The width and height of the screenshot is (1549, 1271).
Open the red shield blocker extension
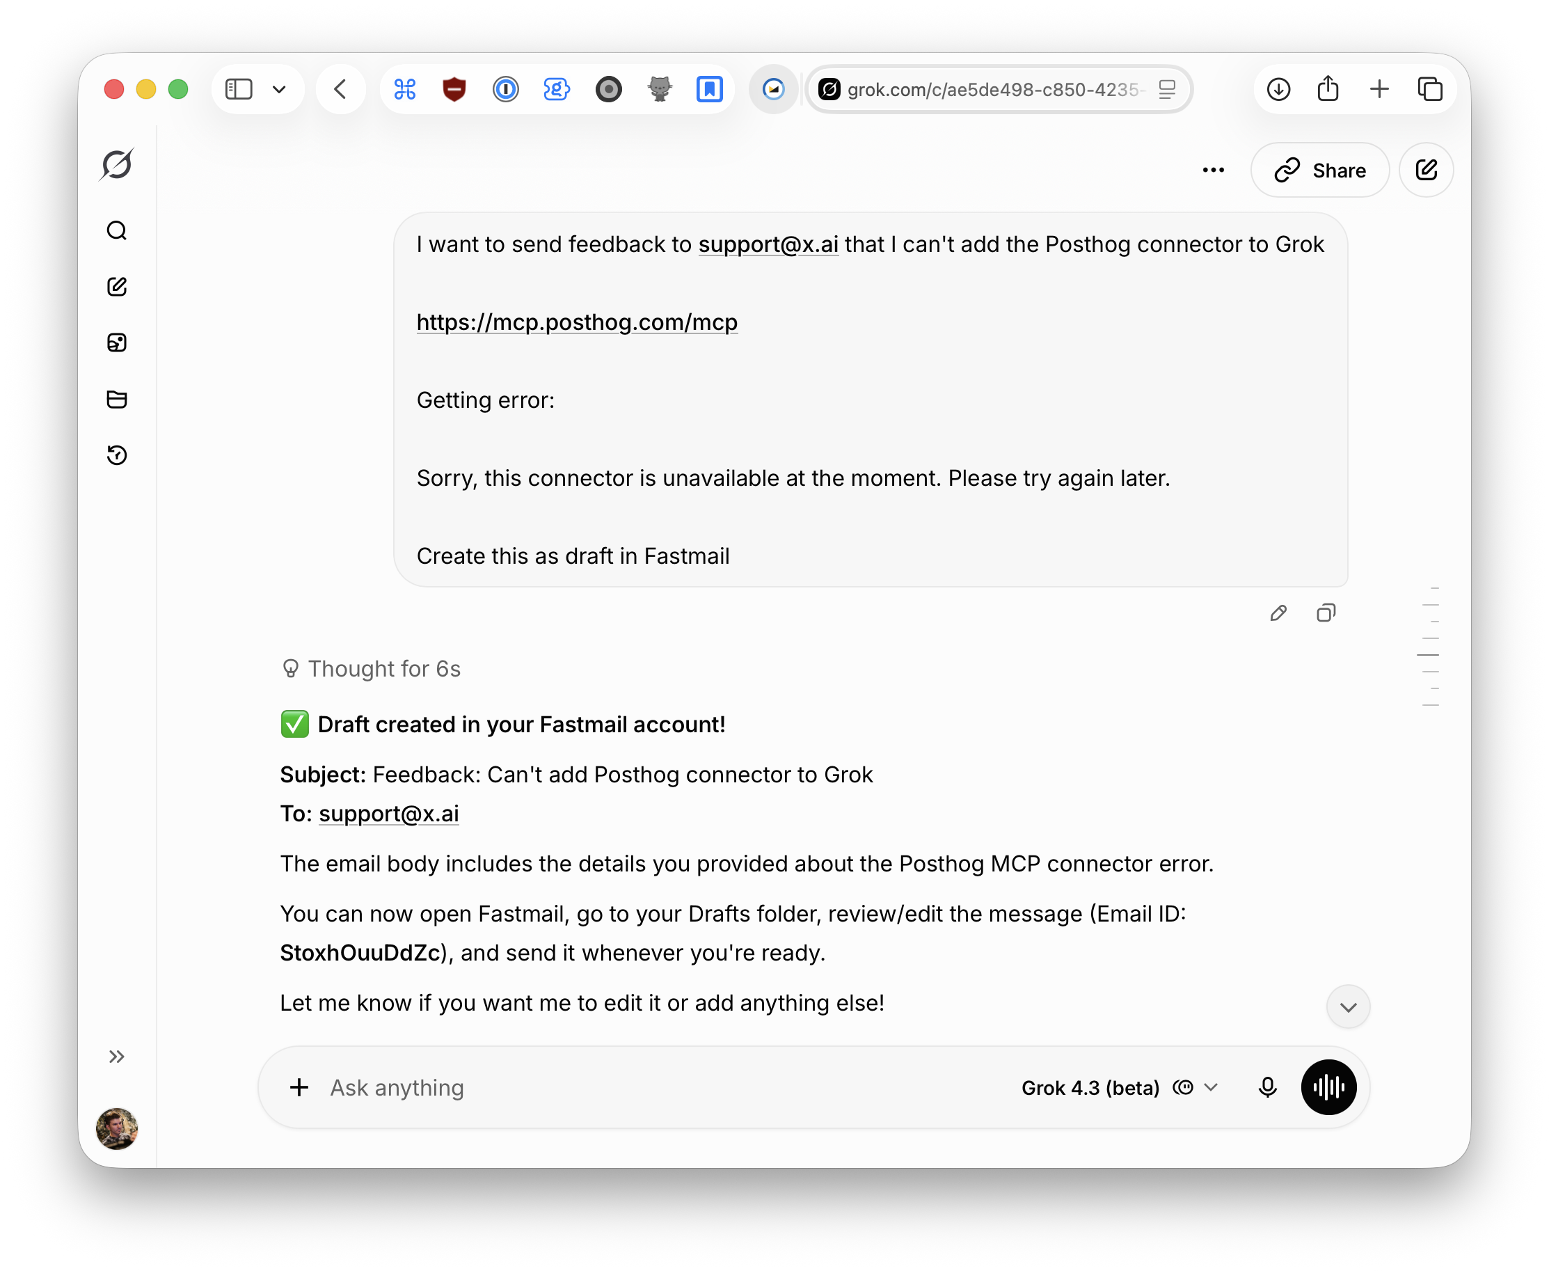[x=454, y=89]
